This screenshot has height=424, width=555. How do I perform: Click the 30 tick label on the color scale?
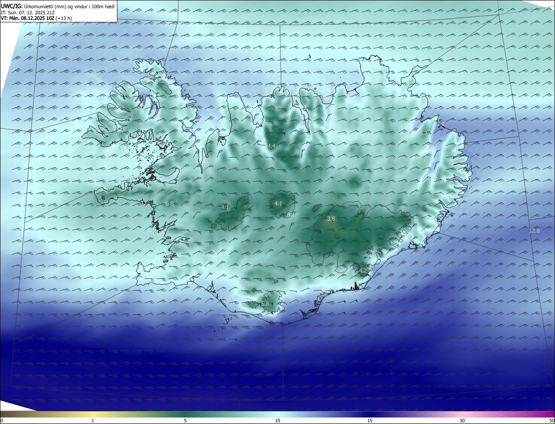click(462, 421)
